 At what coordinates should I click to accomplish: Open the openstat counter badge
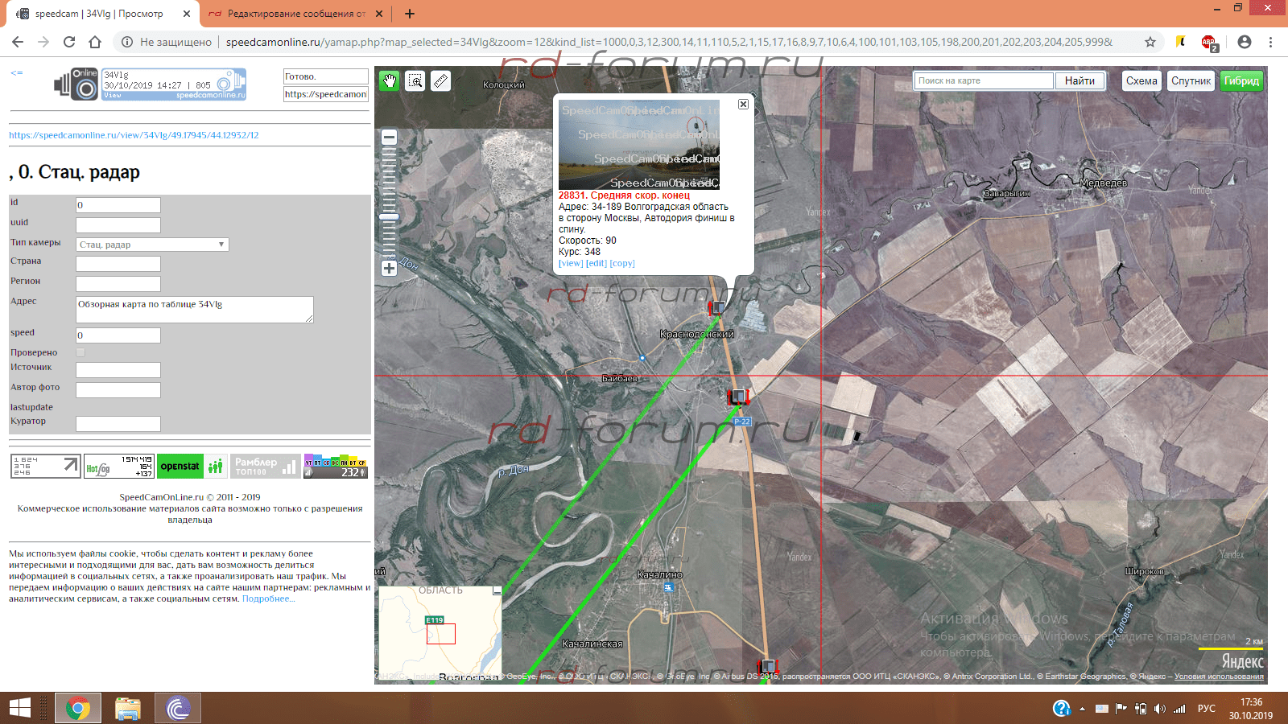192,466
